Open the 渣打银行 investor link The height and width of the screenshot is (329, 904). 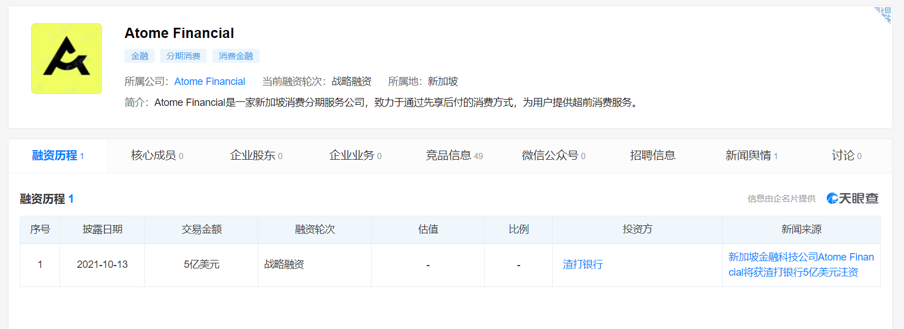tap(582, 264)
